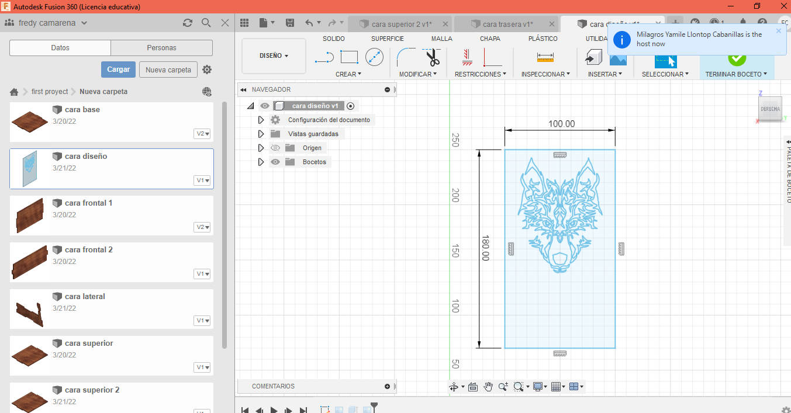Dismiss the host notification popup
Image resolution: width=791 pixels, height=413 pixels.
[779, 31]
